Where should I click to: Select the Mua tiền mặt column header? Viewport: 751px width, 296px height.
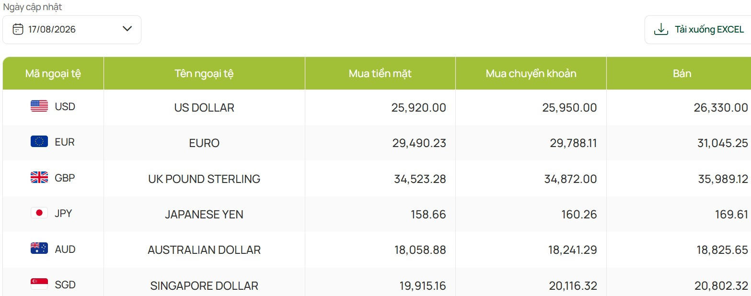[x=380, y=73]
